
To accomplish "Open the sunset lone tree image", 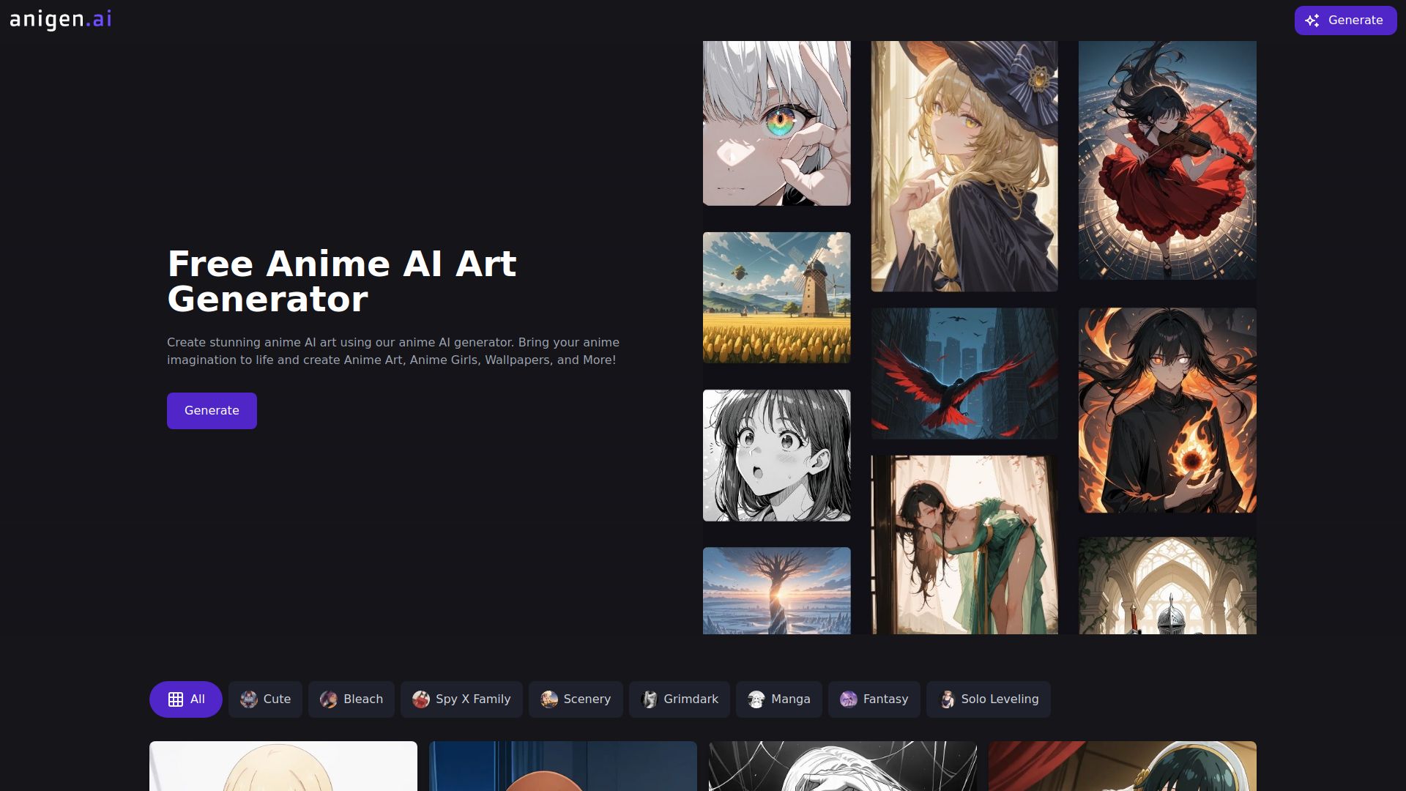I will click(776, 590).
